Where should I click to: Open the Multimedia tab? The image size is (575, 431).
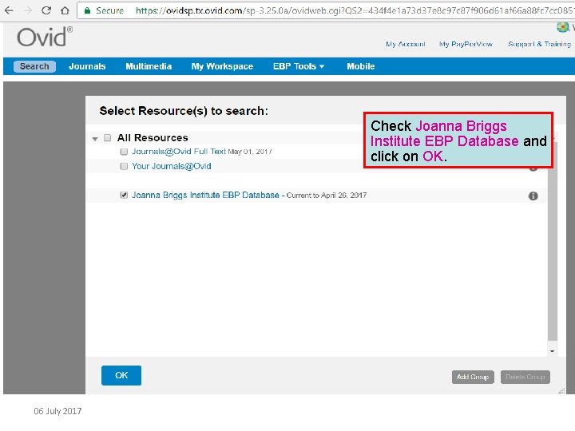(x=149, y=66)
